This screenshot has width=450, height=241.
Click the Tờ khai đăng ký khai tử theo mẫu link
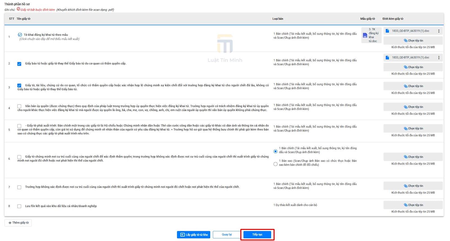coord(46,35)
